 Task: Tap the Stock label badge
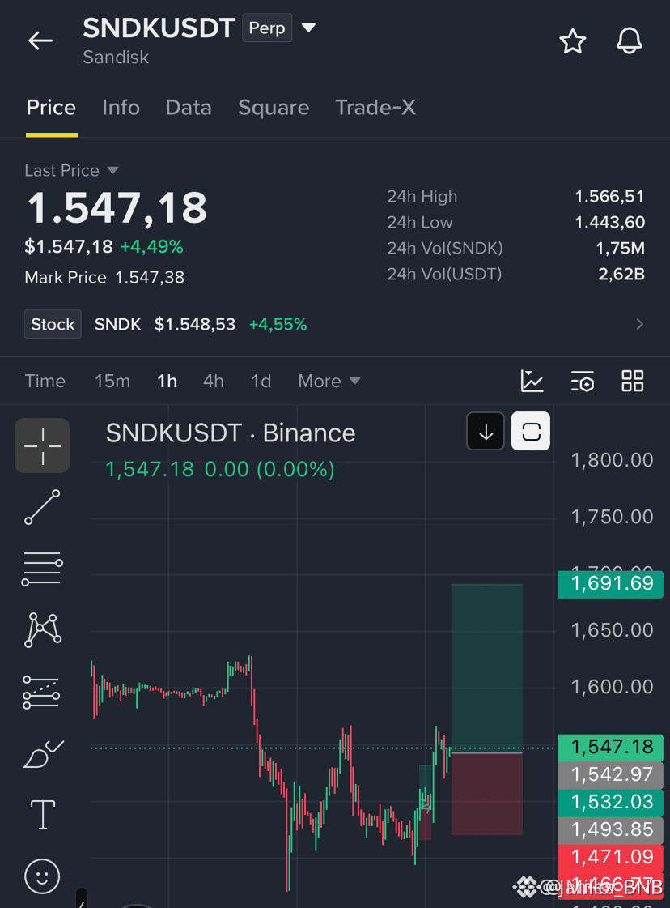(53, 324)
